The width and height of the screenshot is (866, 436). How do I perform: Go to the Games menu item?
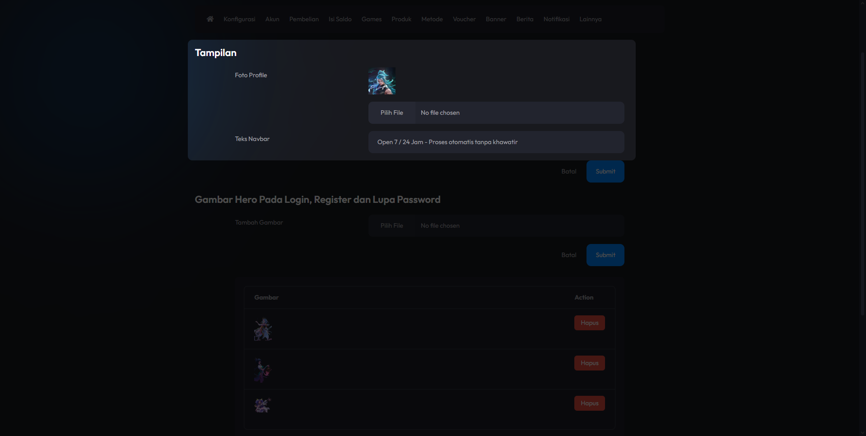[372, 19]
